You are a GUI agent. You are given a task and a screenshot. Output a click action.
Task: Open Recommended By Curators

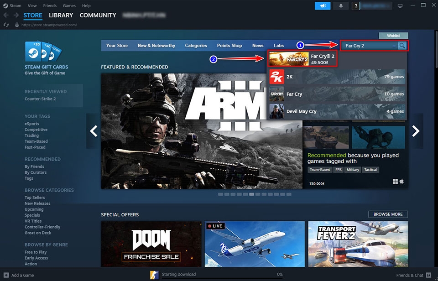[36, 172]
